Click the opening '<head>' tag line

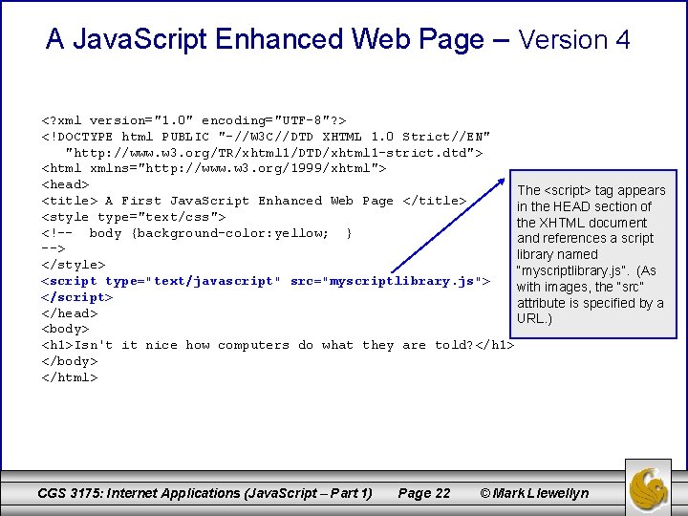click(65, 184)
